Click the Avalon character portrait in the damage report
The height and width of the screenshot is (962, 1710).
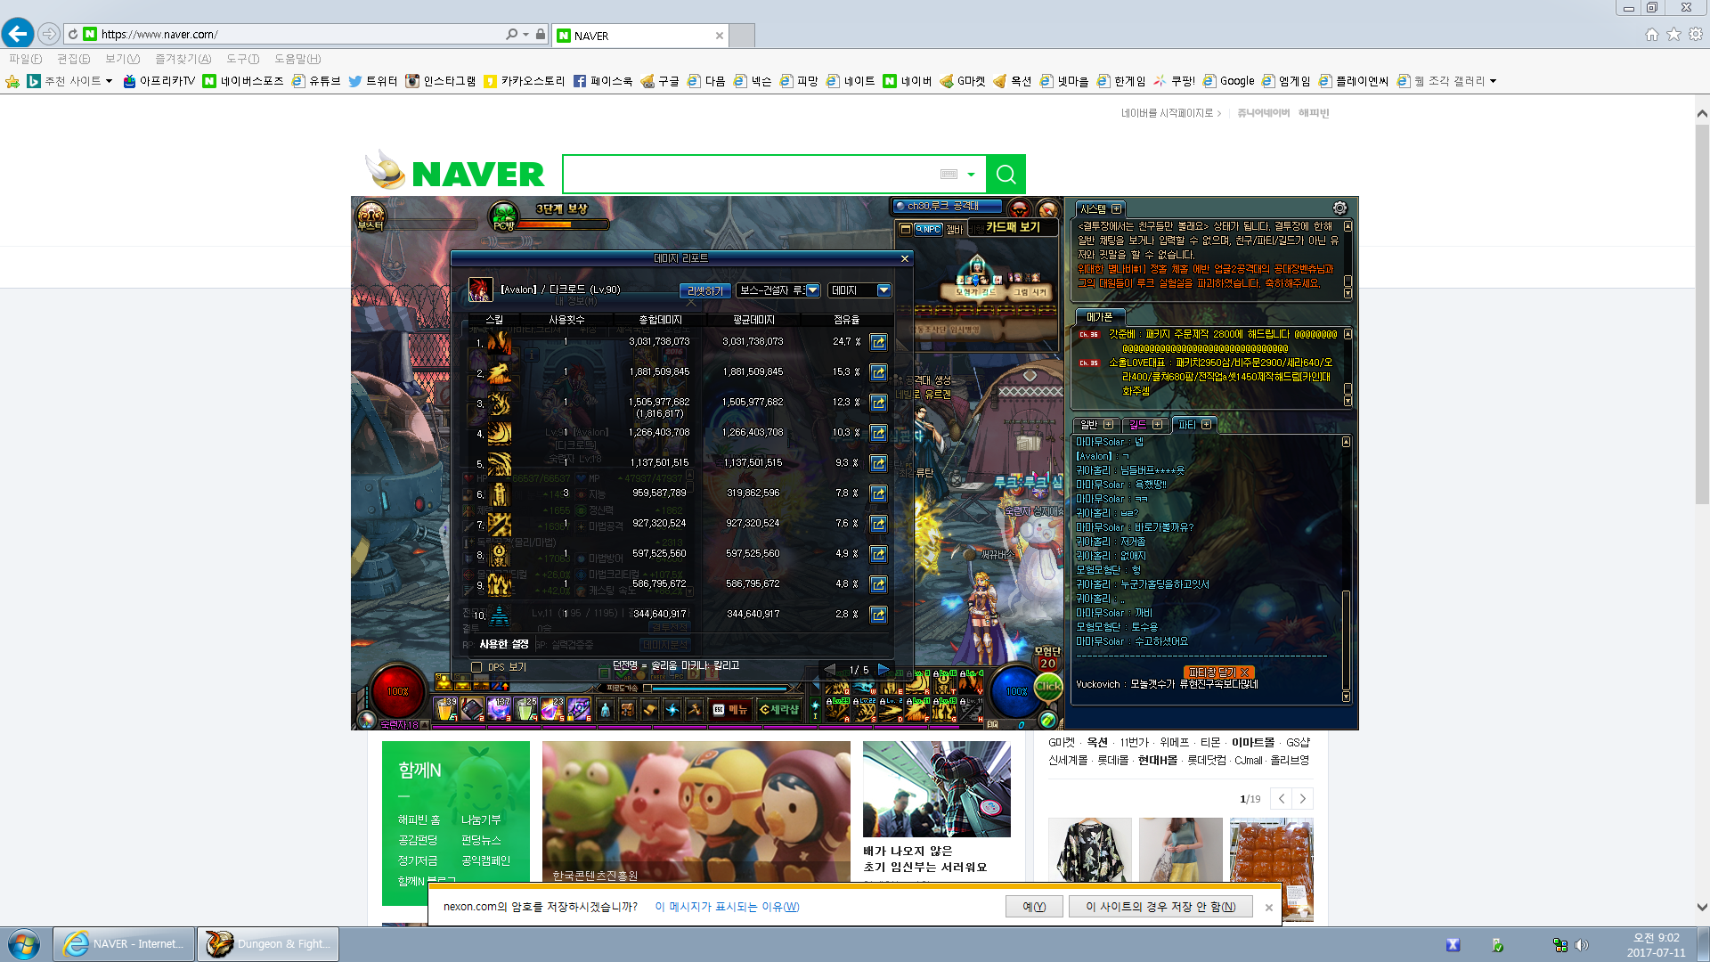[x=481, y=289]
